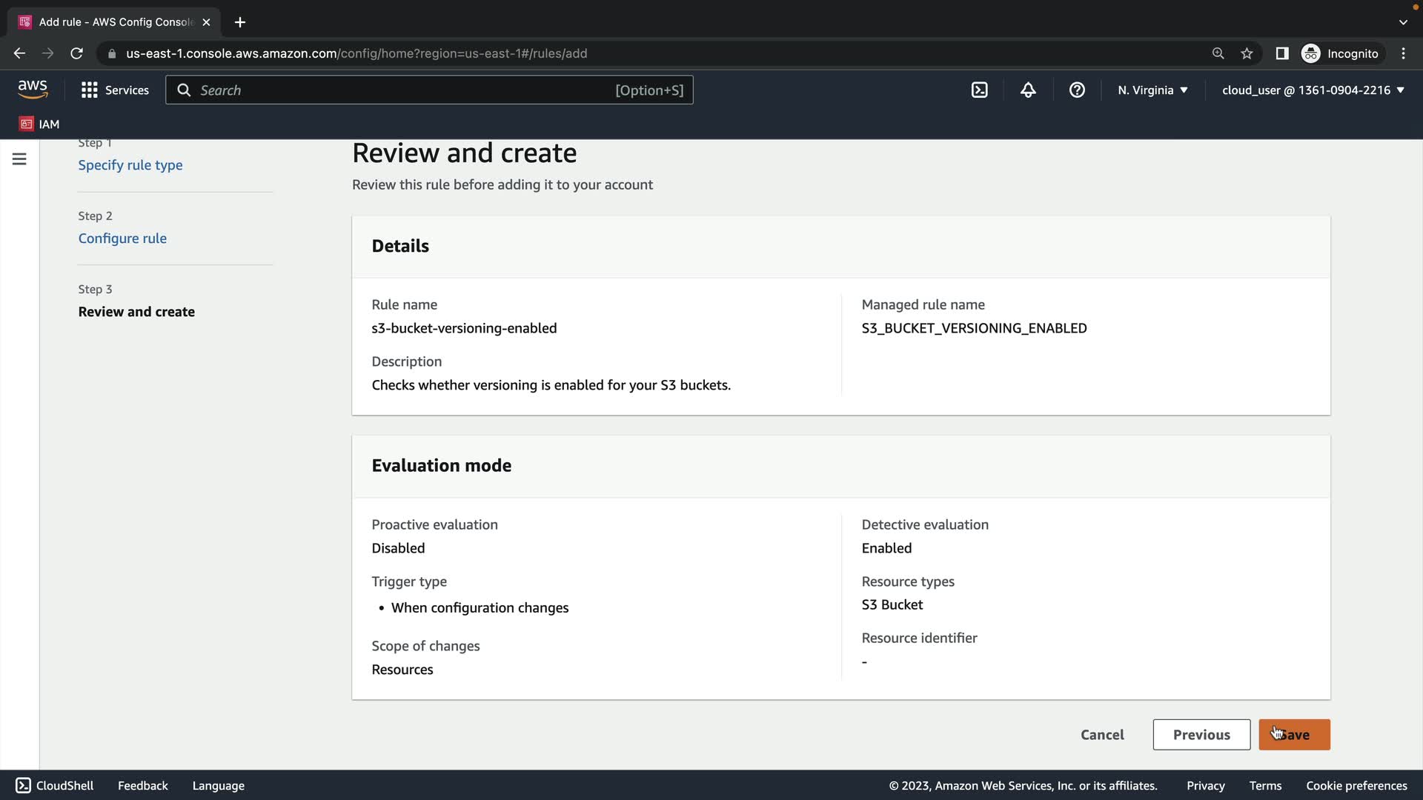Toggle the browser side panel icon
Screen dimensions: 1423x800
tap(1281, 53)
